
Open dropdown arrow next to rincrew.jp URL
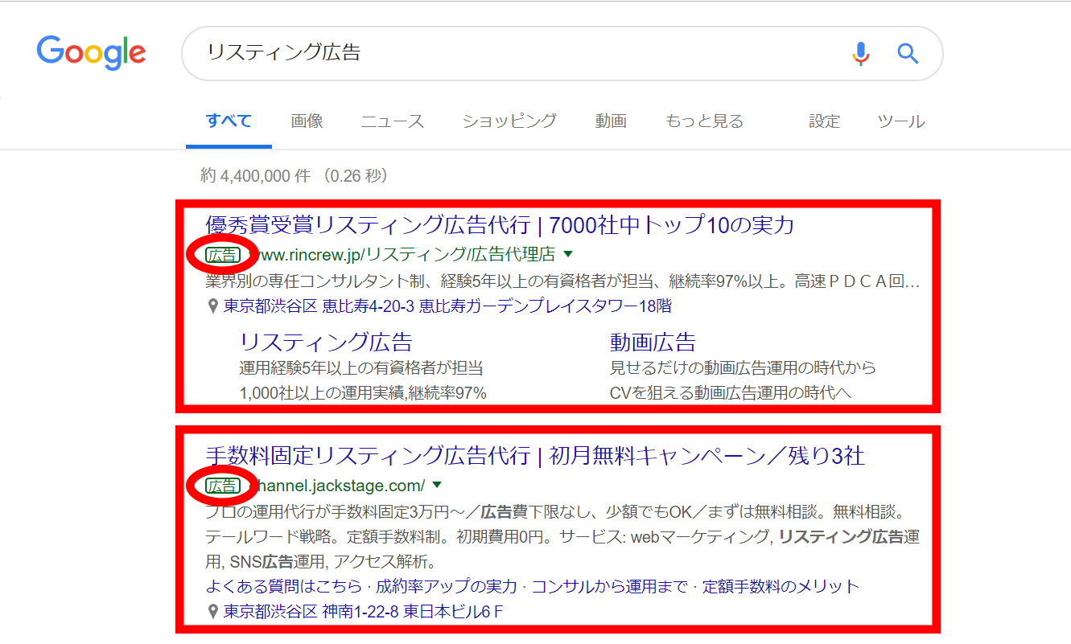568,255
